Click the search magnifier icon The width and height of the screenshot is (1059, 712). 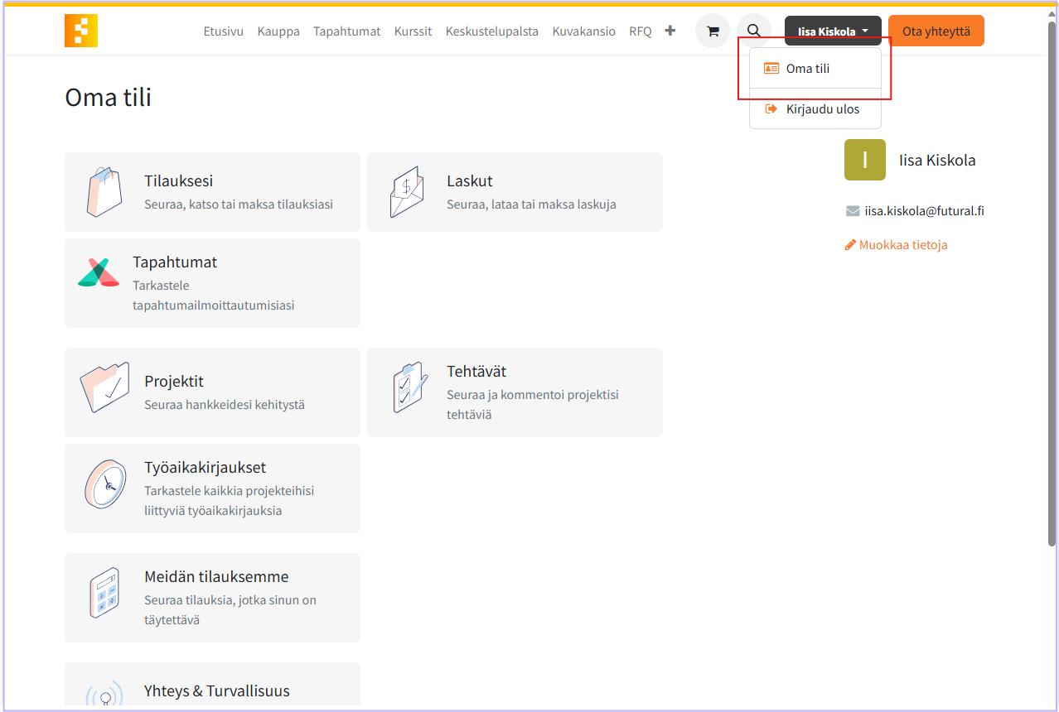click(x=753, y=31)
